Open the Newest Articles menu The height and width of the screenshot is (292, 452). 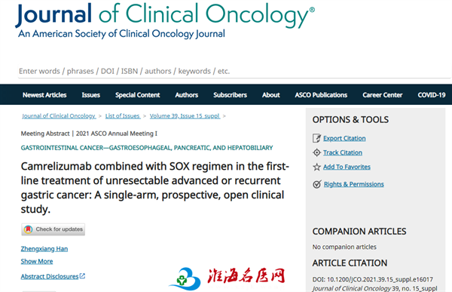point(44,95)
